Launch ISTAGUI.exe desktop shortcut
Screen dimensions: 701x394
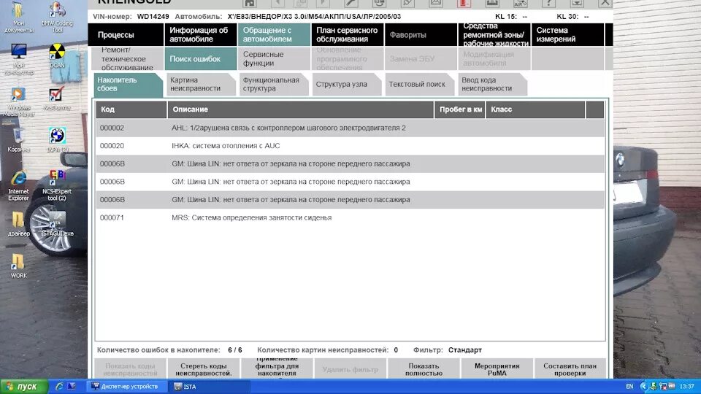[57, 224]
